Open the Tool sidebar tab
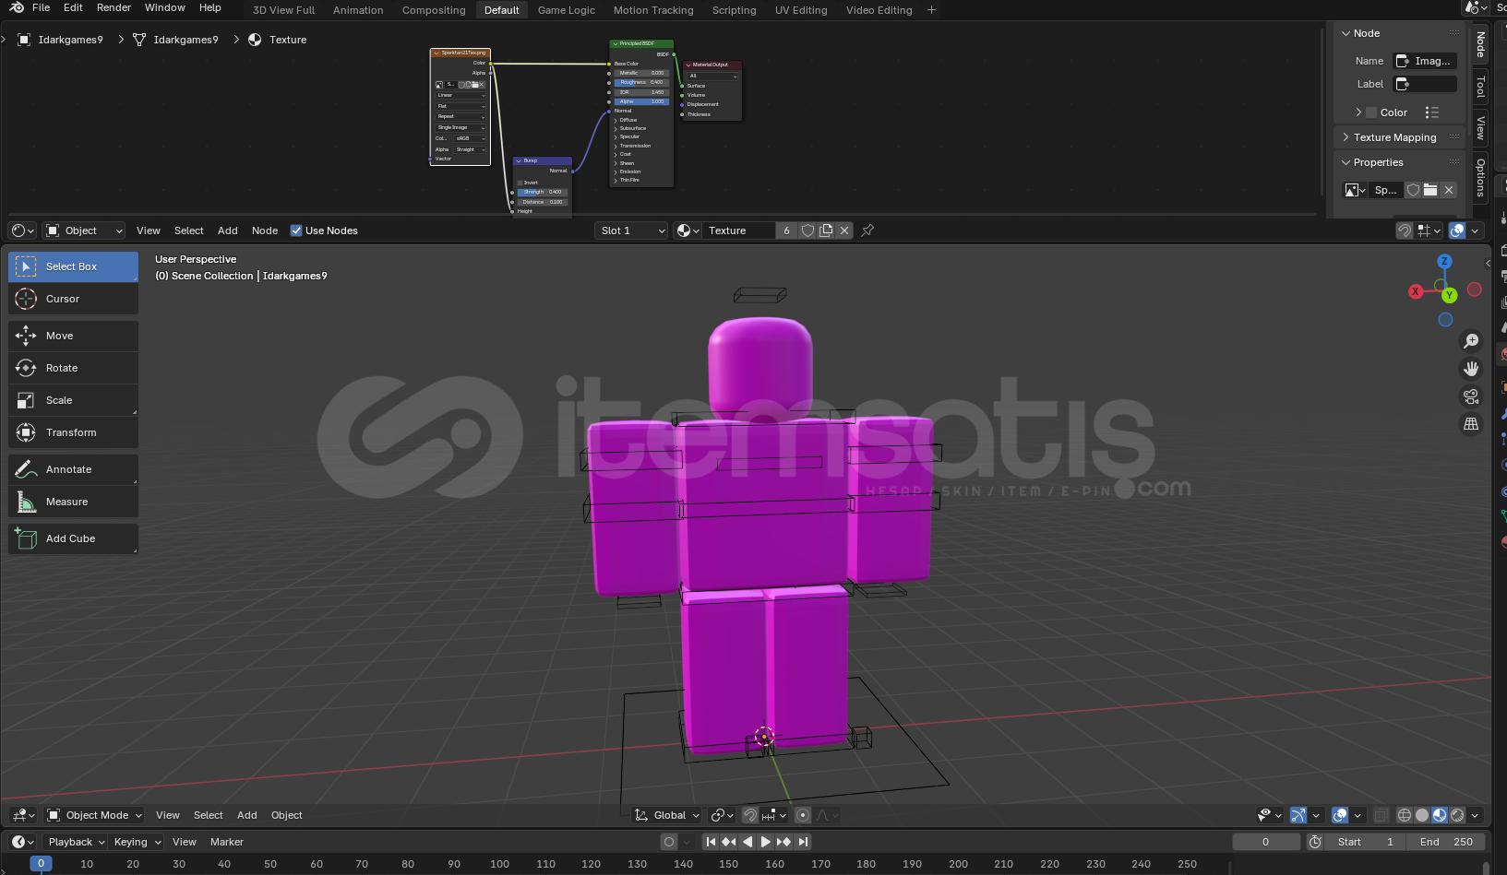This screenshot has width=1507, height=875. 1480,87
